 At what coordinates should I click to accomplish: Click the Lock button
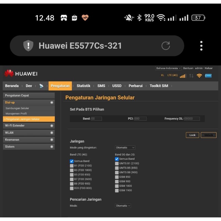pyautogui.click(x=192, y=135)
